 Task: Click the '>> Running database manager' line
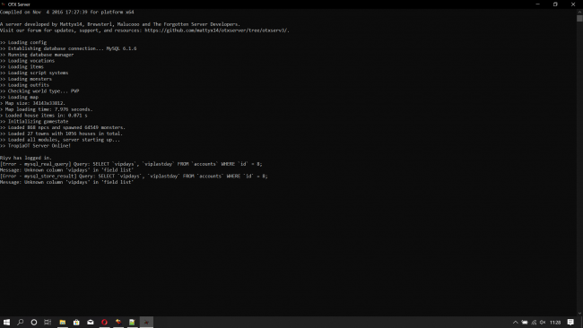(37, 55)
